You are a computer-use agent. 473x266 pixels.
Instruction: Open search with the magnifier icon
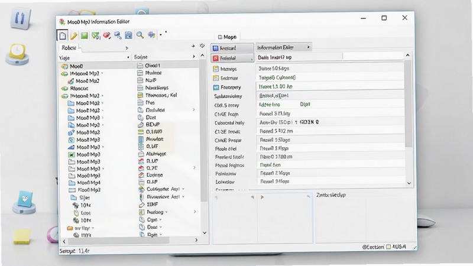(x=140, y=35)
